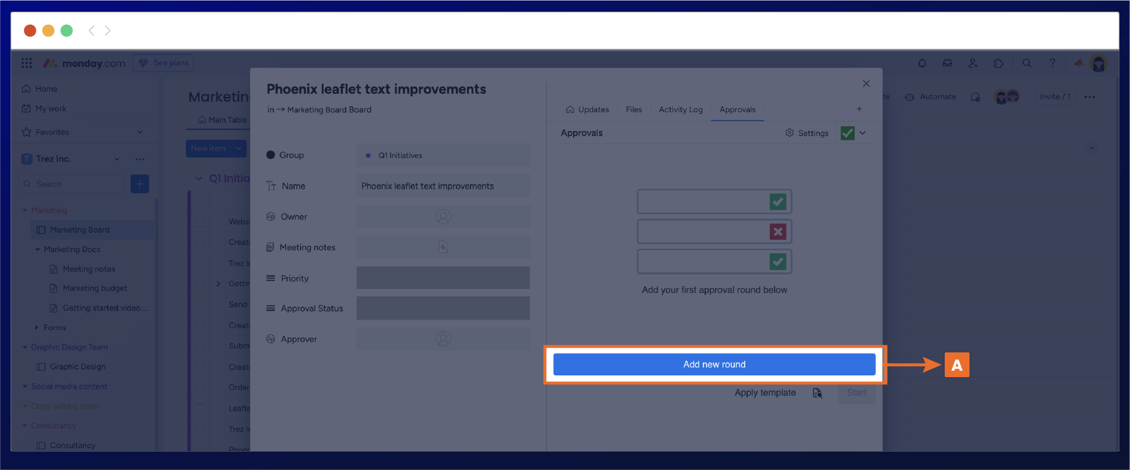The height and width of the screenshot is (470, 1130).
Task: Click the Apply template link
Action: [x=765, y=393]
